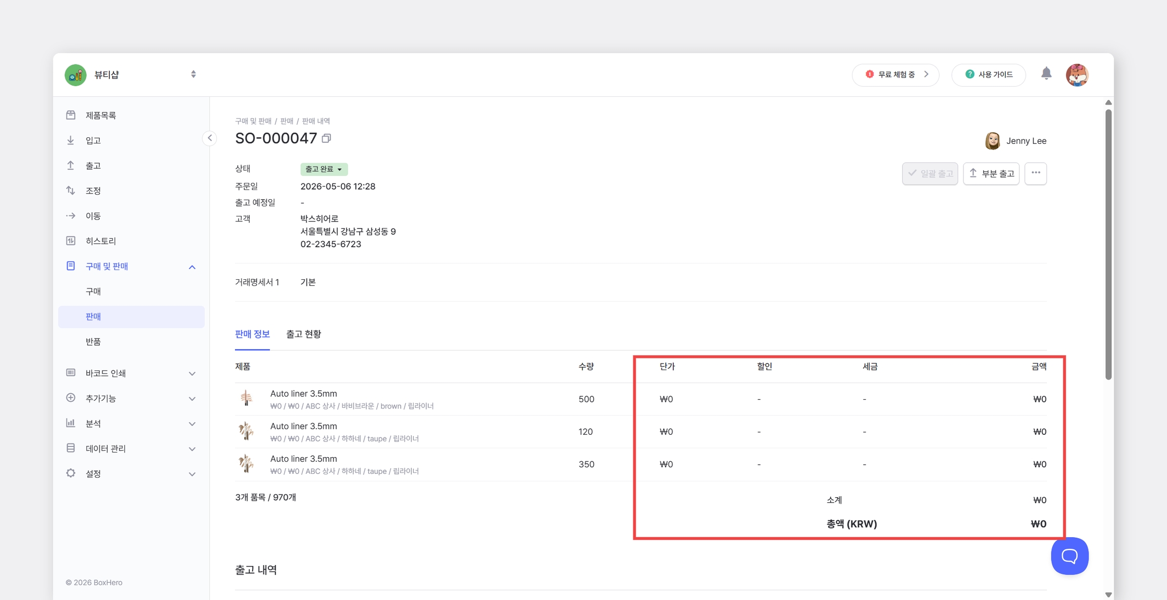
Task: Click the 분석 bar chart icon
Action: click(71, 423)
